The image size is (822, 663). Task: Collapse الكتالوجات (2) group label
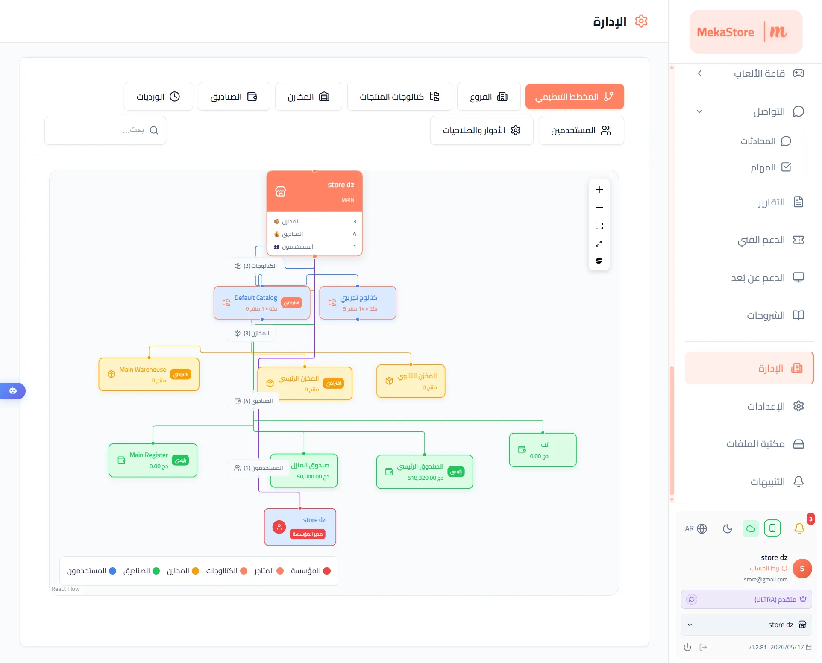pos(255,266)
